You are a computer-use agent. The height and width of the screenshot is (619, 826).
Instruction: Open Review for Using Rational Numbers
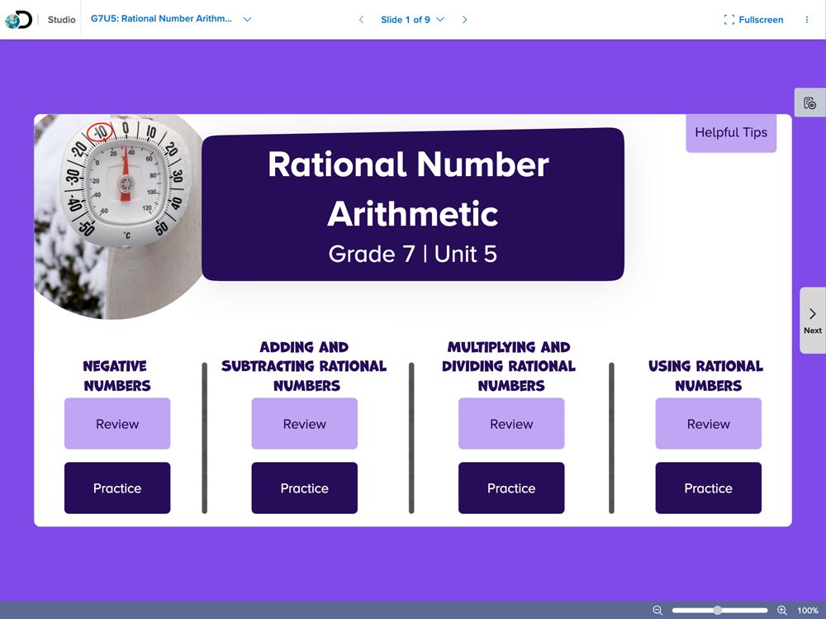[x=708, y=424]
